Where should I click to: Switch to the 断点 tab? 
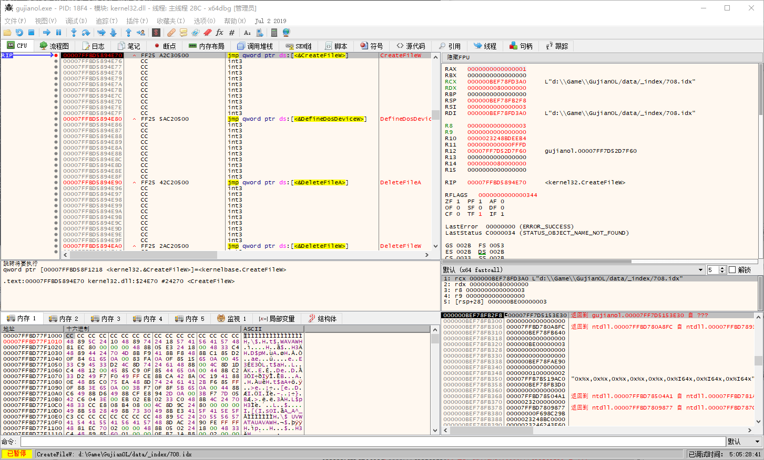coord(164,46)
